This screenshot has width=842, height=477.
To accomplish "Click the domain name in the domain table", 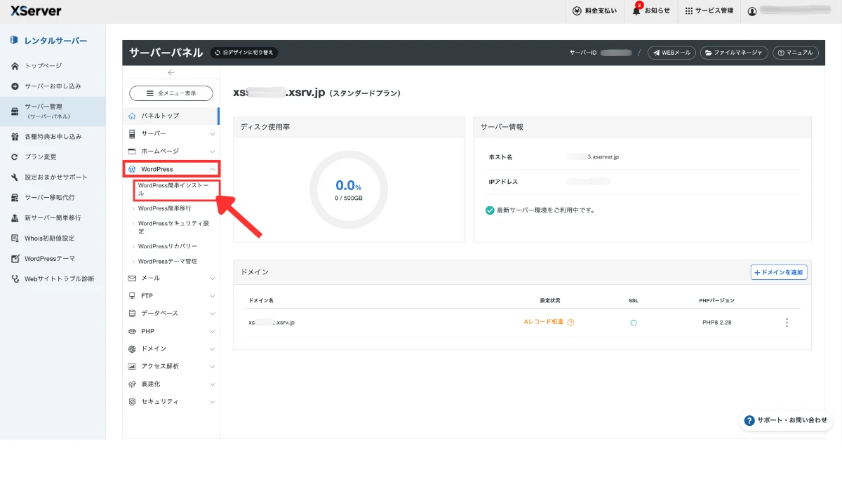I will point(272,323).
